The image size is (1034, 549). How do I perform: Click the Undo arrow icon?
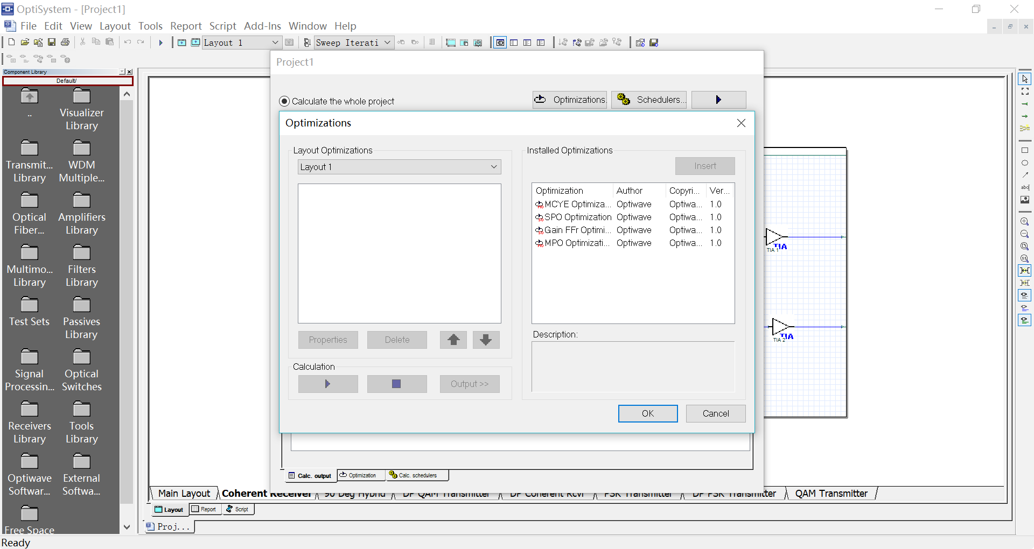(x=128, y=42)
